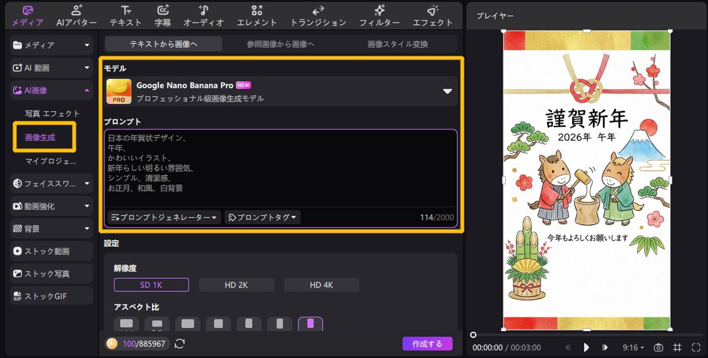Click the New Year card preview image
708x358 pixels.
coord(587,180)
